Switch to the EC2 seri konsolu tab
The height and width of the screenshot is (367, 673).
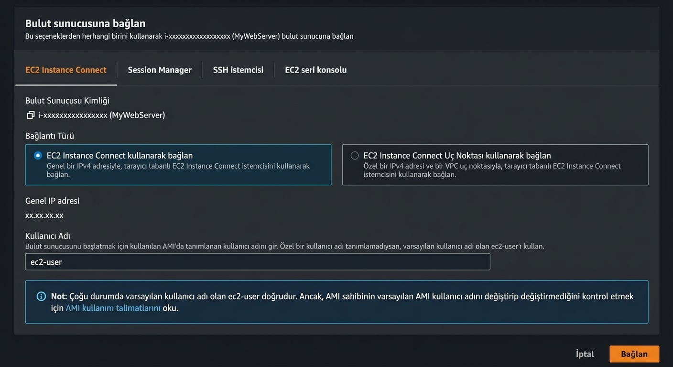pyautogui.click(x=315, y=70)
